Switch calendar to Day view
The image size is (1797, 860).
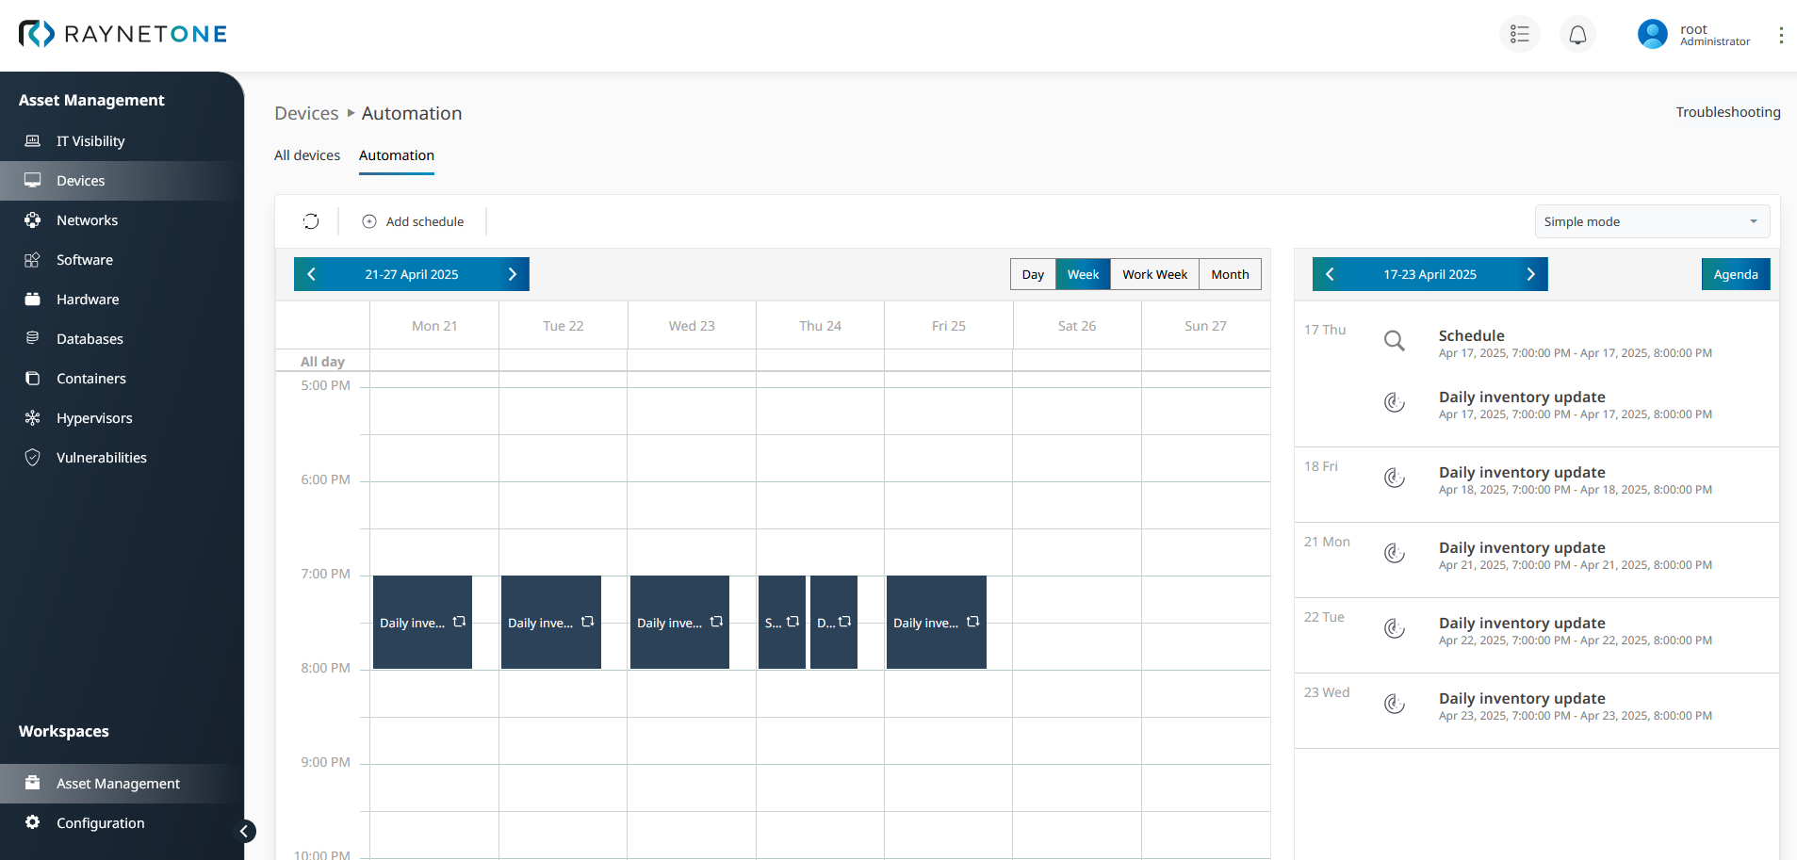point(1033,274)
